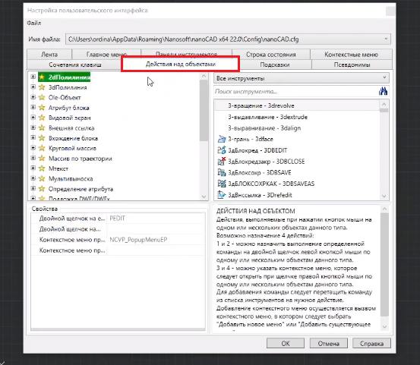Click the binoculars search icon
420x365 pixels.
383,91
